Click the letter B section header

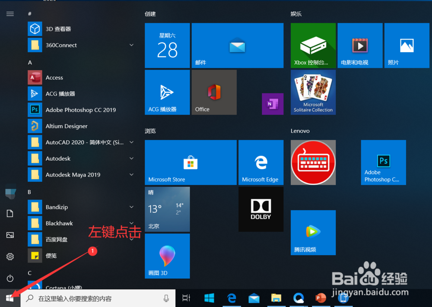pos(29,192)
